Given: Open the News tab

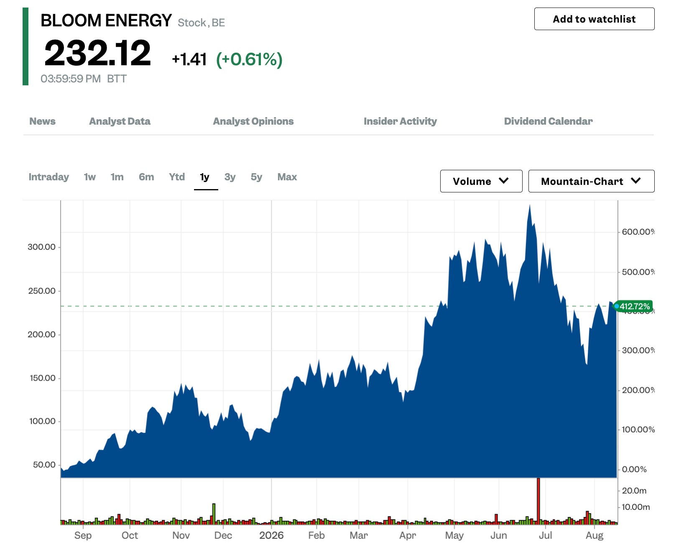Looking at the screenshot, I should (x=42, y=121).
